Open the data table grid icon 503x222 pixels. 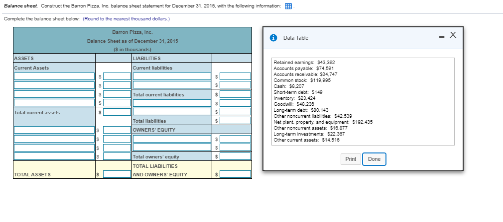tap(288, 6)
